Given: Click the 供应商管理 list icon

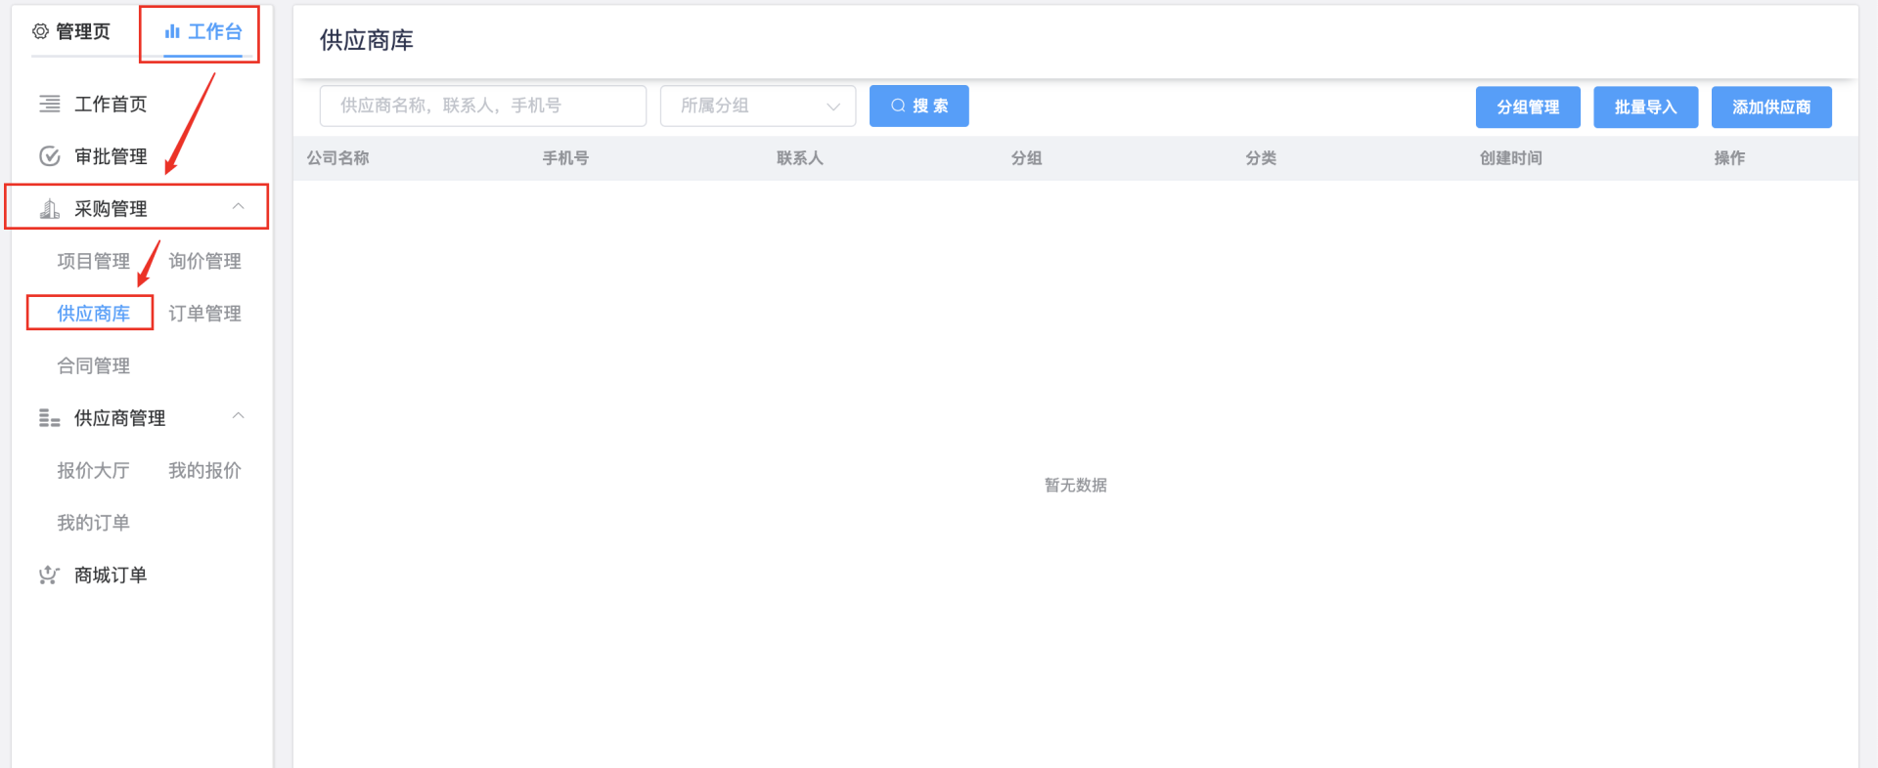Looking at the screenshot, I should coord(49,418).
